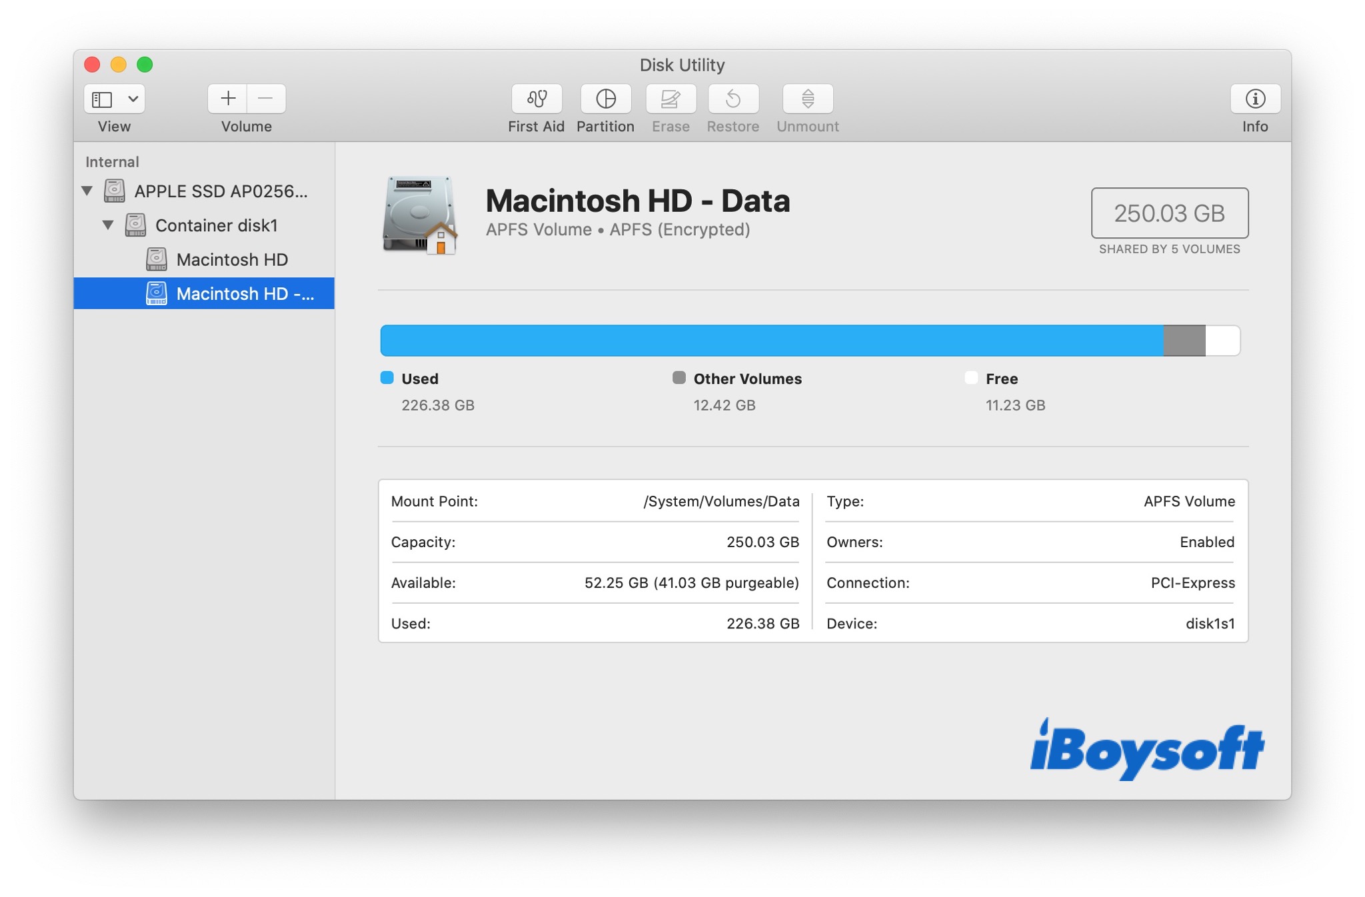Click the minus Volume icon
This screenshot has height=897, width=1365.
(x=266, y=99)
